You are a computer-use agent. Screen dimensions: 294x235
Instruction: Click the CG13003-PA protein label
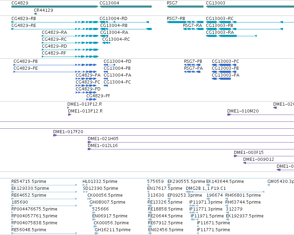point(226,75)
